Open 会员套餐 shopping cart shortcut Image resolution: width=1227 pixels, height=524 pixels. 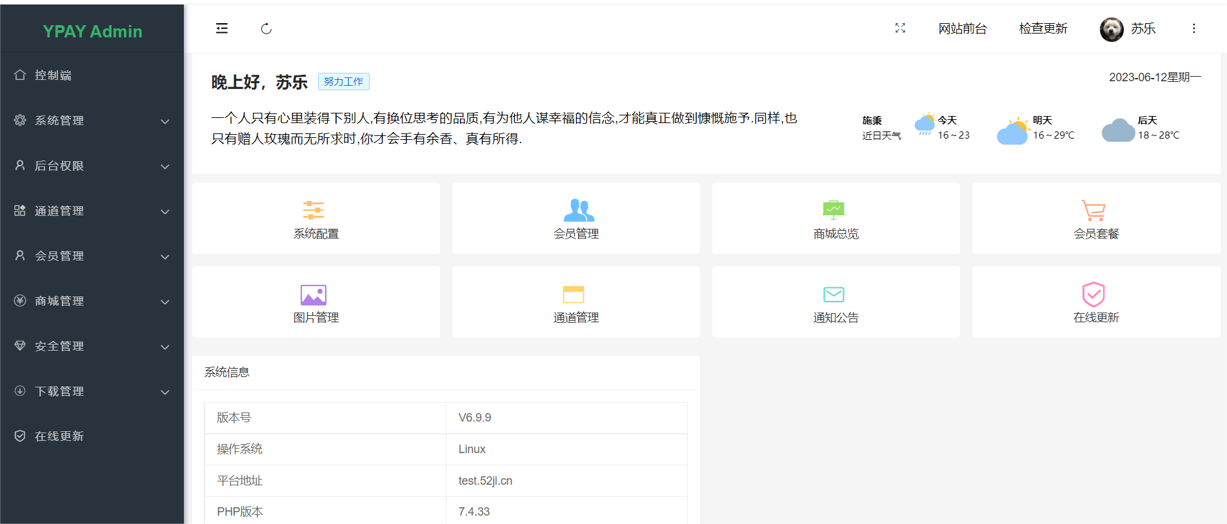(x=1093, y=210)
